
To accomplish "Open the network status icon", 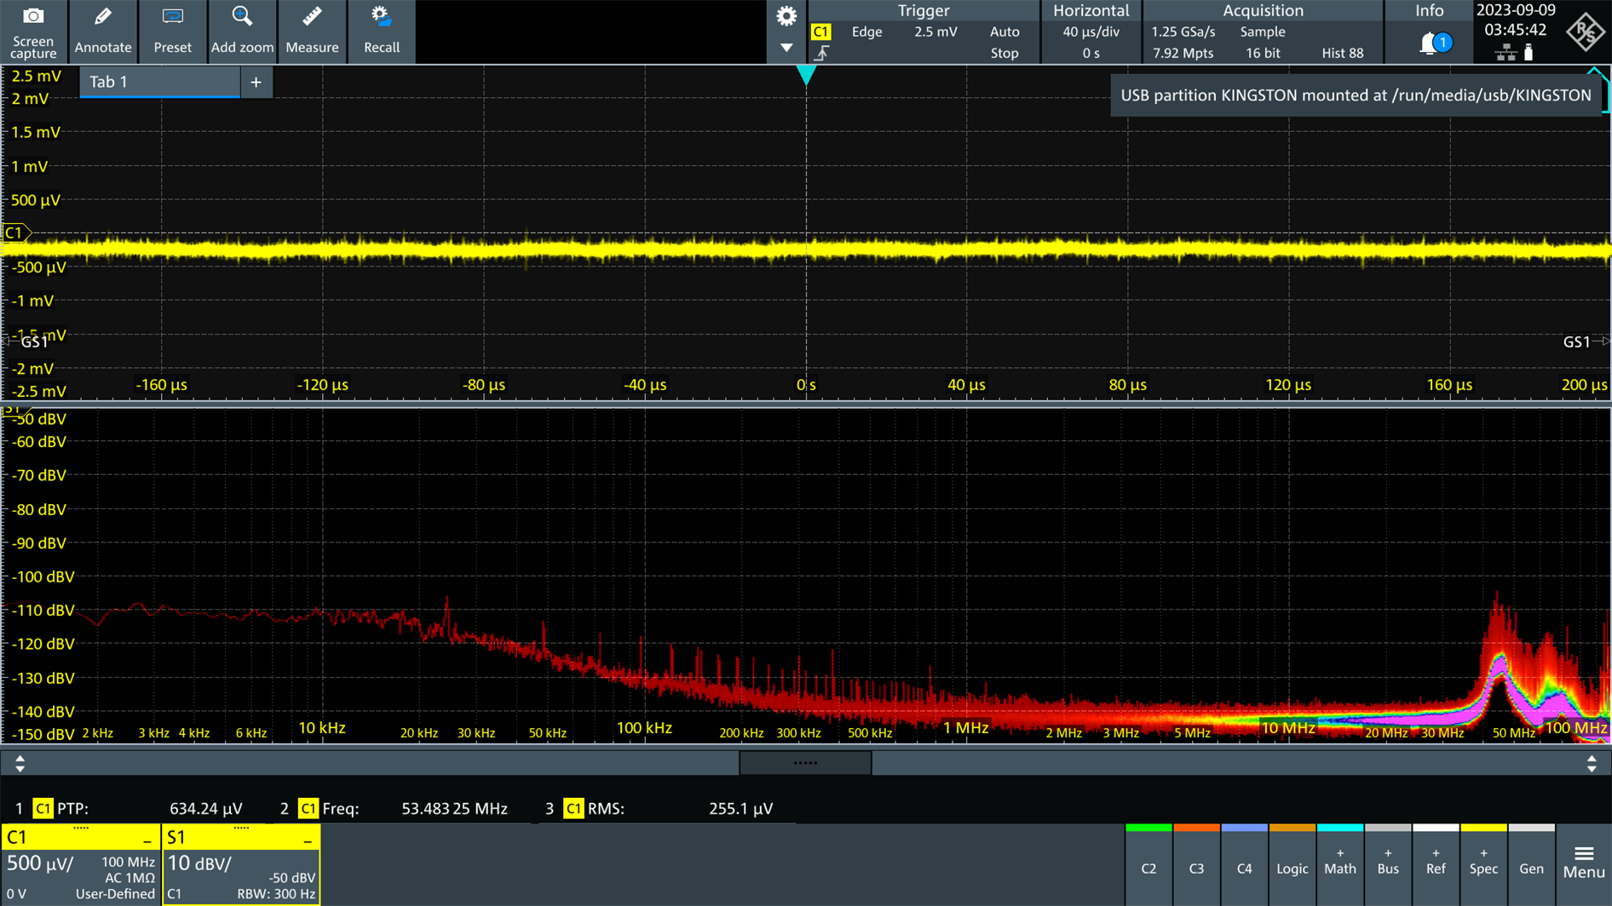I will click(x=1505, y=53).
